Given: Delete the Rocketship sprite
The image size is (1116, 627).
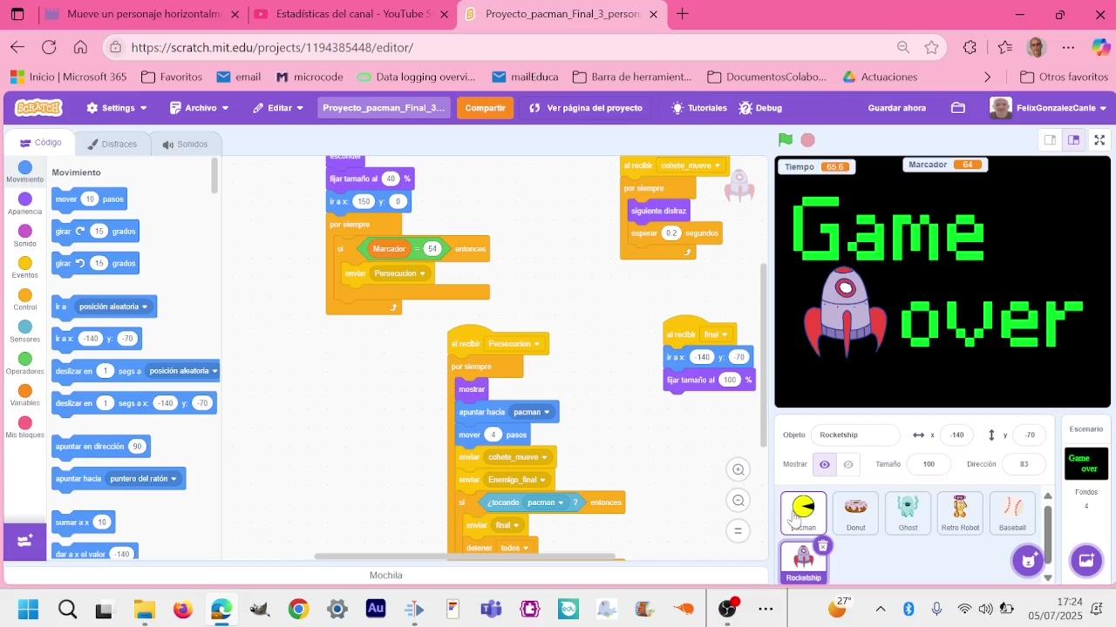Looking at the screenshot, I should click(822, 546).
